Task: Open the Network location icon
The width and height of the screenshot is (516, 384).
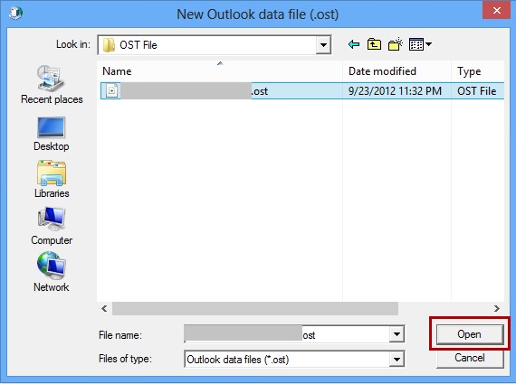Action: pyautogui.click(x=52, y=271)
